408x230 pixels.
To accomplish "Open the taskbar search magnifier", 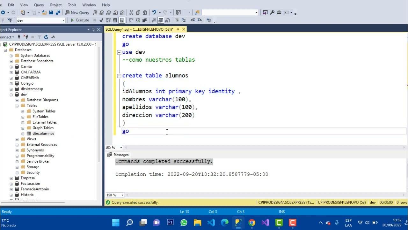I will pyautogui.click(x=129, y=222).
